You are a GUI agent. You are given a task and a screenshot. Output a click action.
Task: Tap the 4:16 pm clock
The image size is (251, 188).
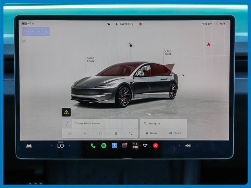tap(207, 23)
